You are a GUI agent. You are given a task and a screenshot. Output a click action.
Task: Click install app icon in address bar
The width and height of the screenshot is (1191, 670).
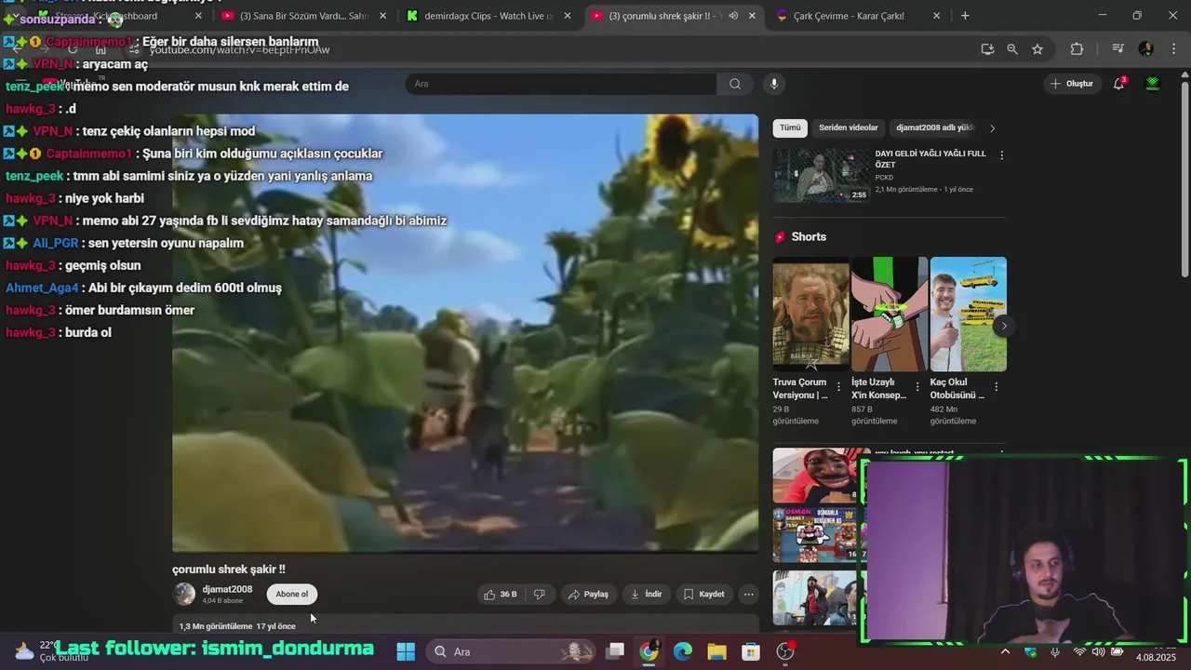pyautogui.click(x=987, y=49)
